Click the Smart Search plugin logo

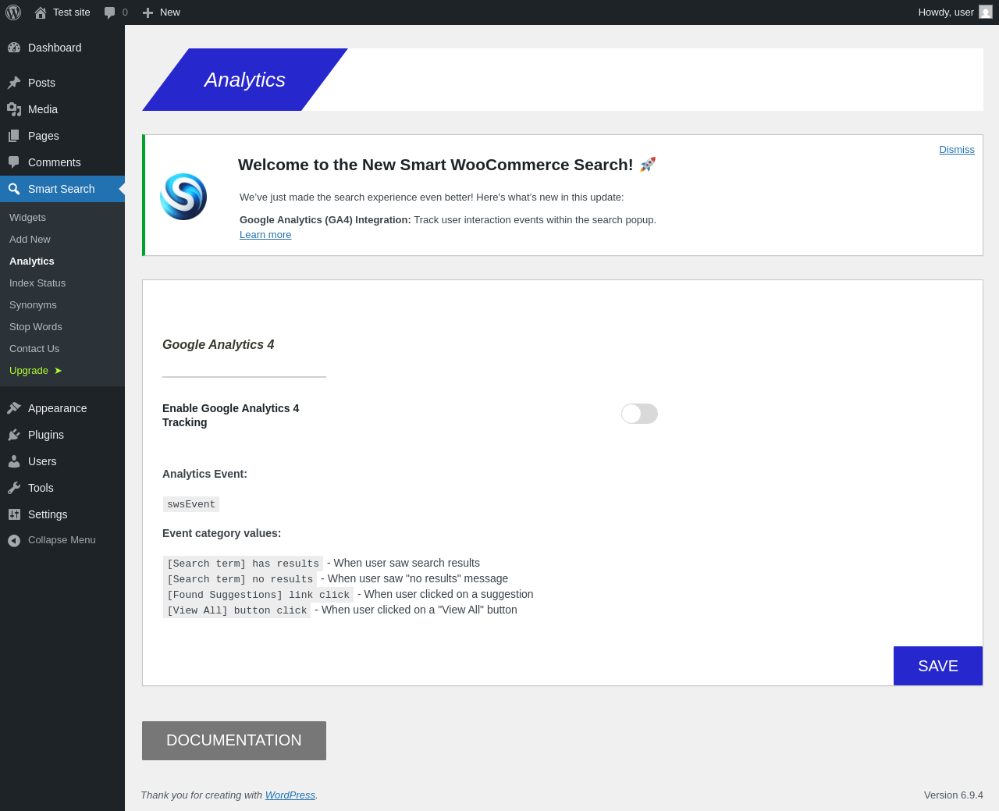tap(183, 197)
